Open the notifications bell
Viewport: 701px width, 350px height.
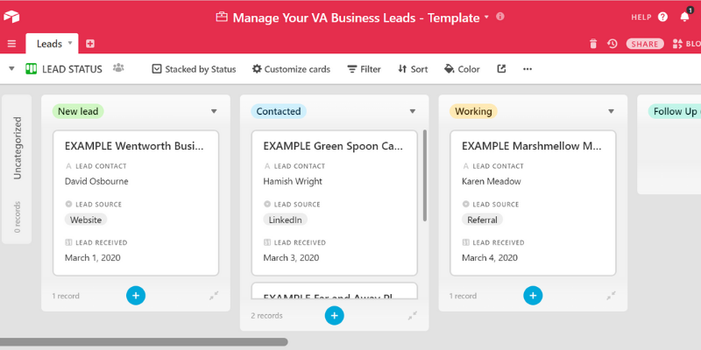pyautogui.click(x=684, y=17)
